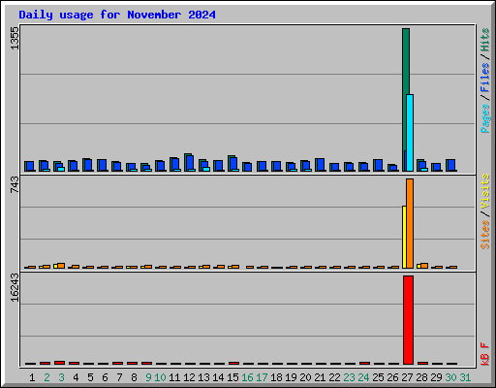Click day label 11 on the axis
The image size is (496, 388).
click(x=174, y=377)
